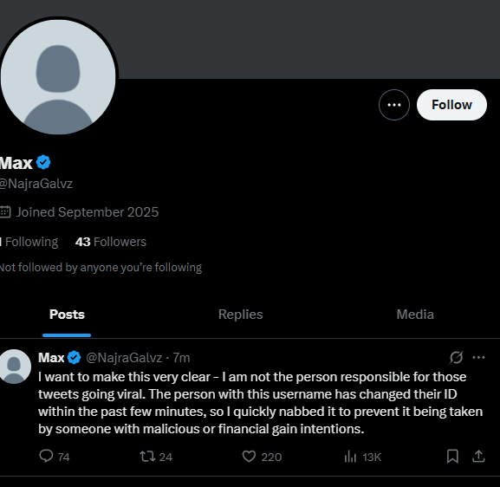Share the post via the upload arrow icon
This screenshot has height=487, width=500.
478,457
